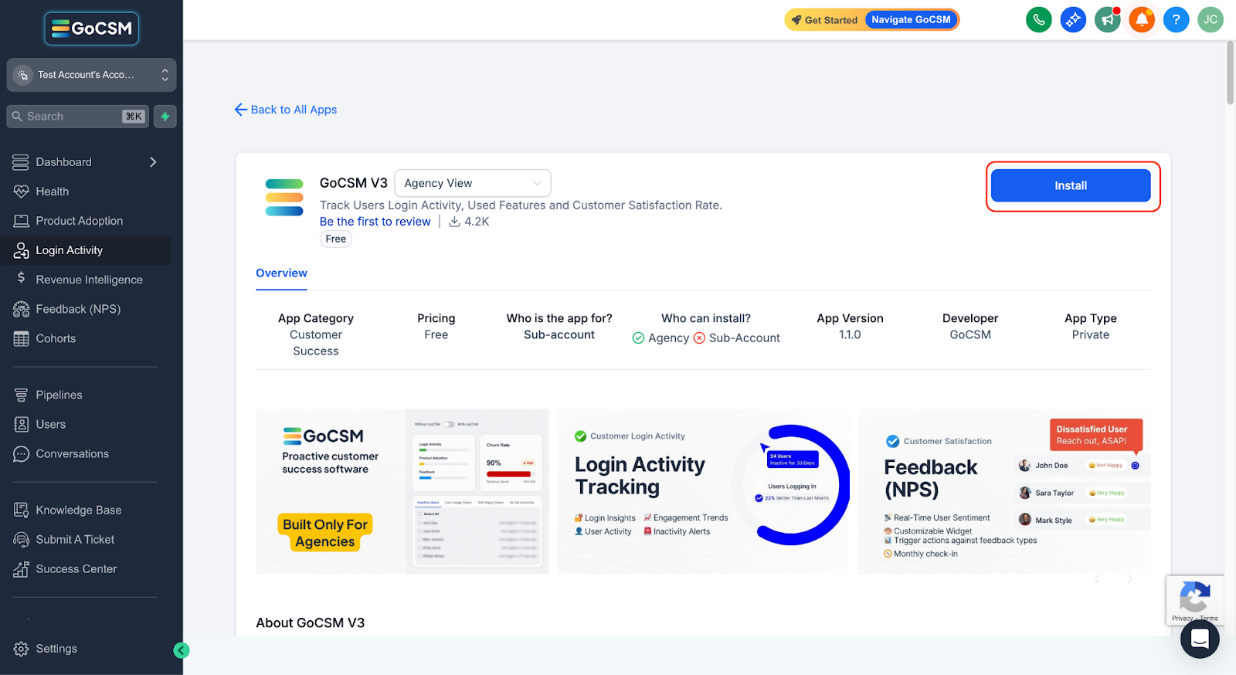Click the Success Center label

point(76,569)
